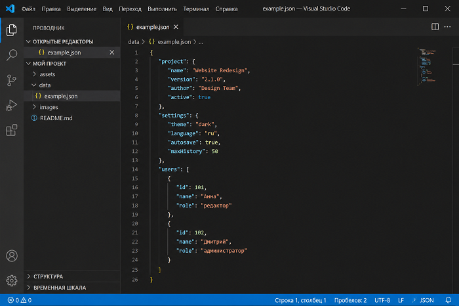Screen dimensions: 459x306
Task: Expand the assets folder
Action: tap(34, 74)
